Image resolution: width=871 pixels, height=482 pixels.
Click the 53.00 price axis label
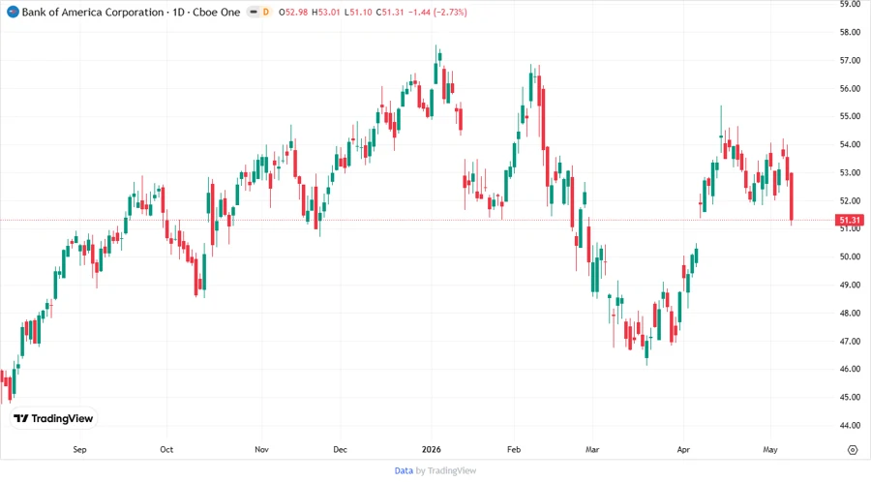click(850, 172)
